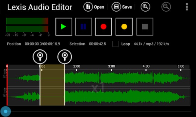Click the lower level meter bar
The width and height of the screenshot is (196, 117).
coord(27,29)
